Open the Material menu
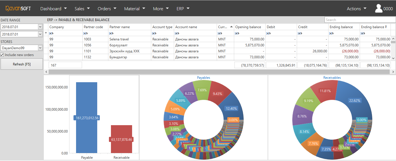Viewport: 396px width, 161px height. (x=135, y=9)
